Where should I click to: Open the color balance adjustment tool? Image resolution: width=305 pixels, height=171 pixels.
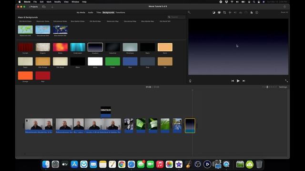(213, 12)
